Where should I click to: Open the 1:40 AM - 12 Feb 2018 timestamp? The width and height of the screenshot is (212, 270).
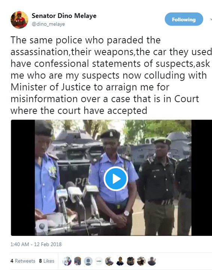coord(36,244)
